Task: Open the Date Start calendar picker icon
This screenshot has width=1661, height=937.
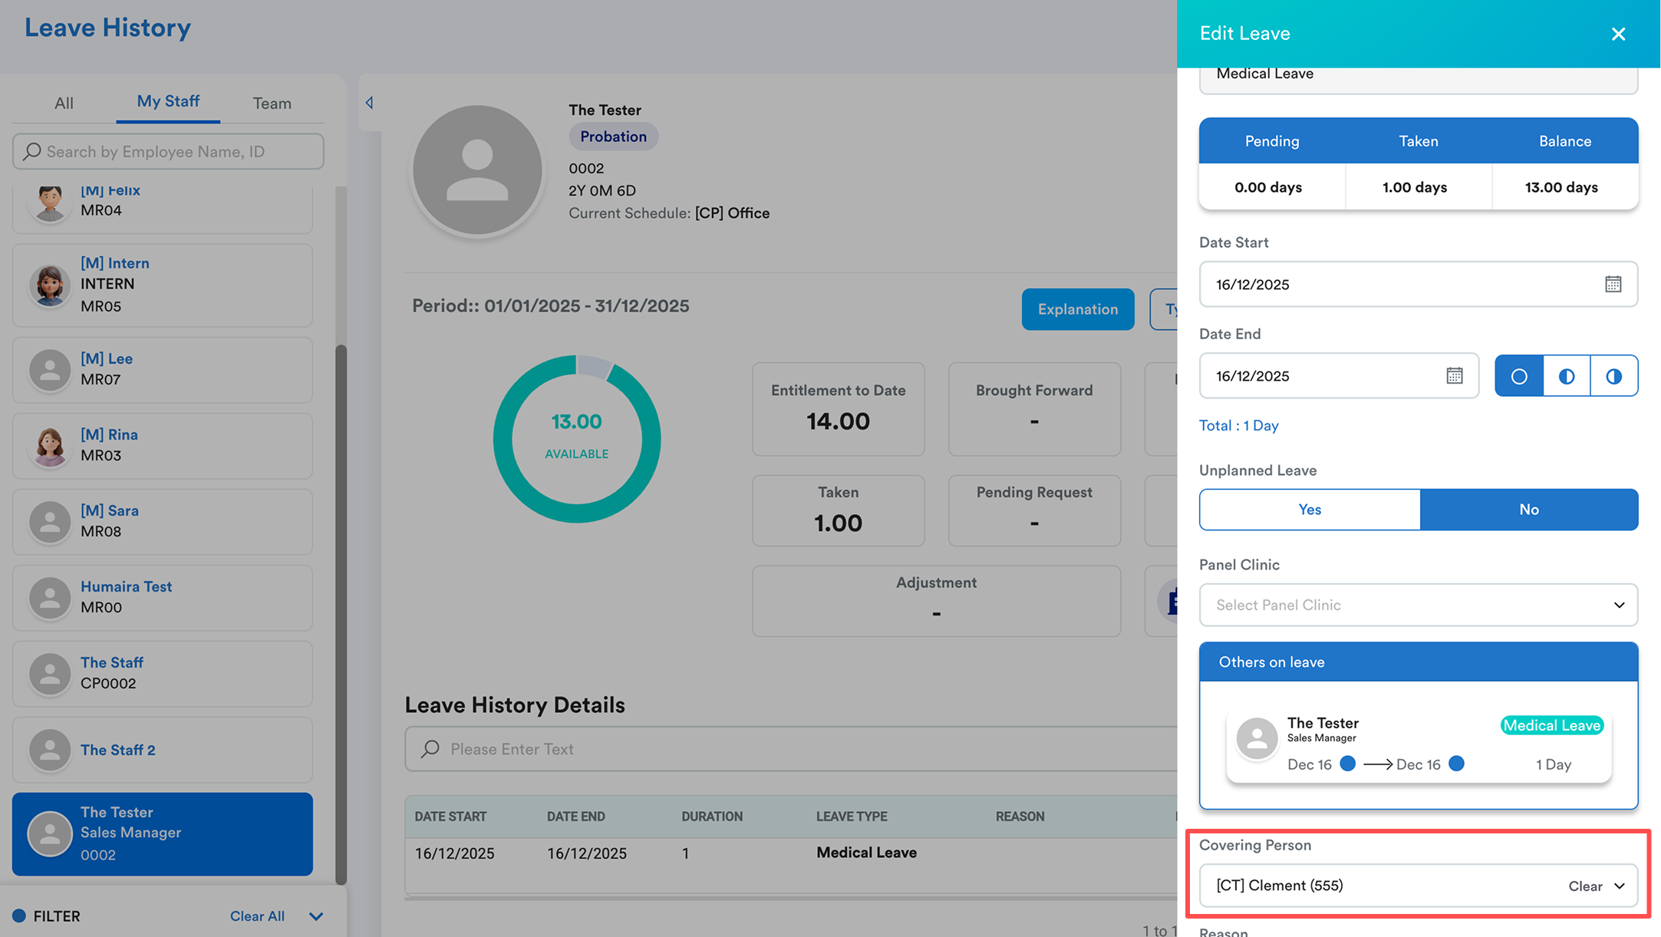Action: tap(1613, 284)
